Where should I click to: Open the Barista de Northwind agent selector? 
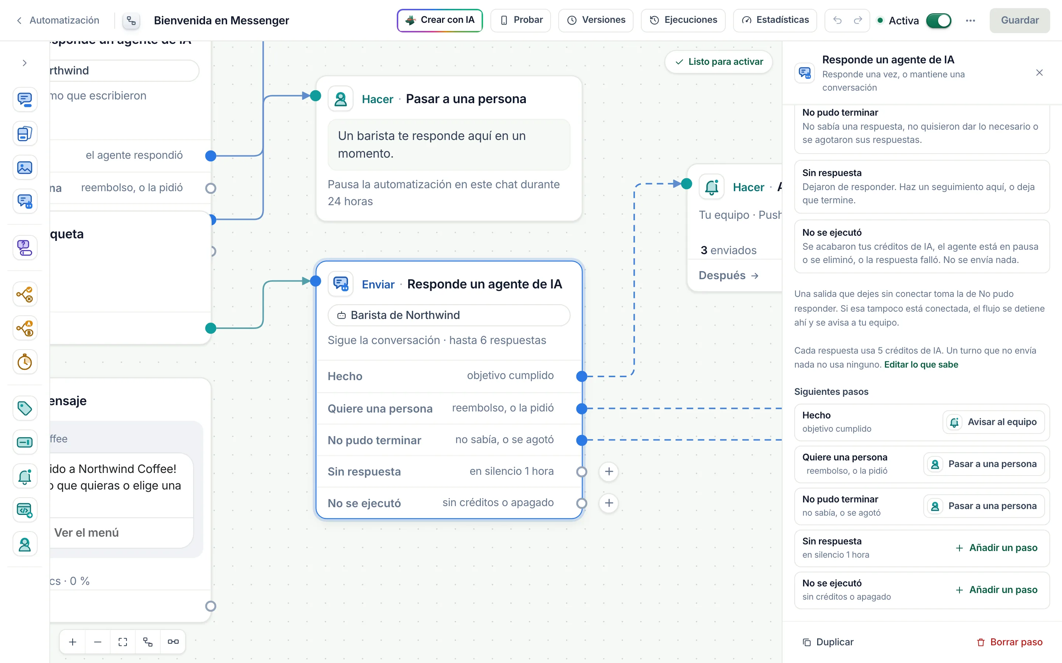[448, 315]
